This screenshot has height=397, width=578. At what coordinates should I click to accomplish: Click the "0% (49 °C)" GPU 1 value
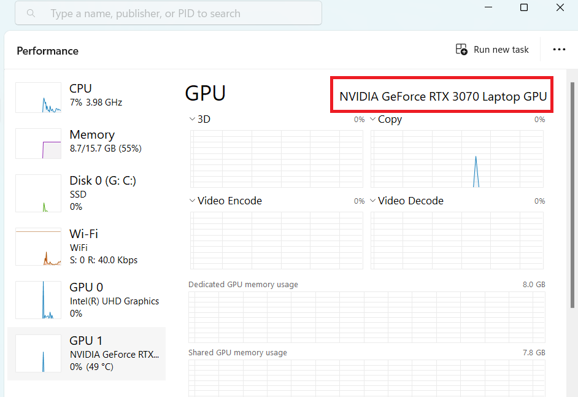[92, 367]
